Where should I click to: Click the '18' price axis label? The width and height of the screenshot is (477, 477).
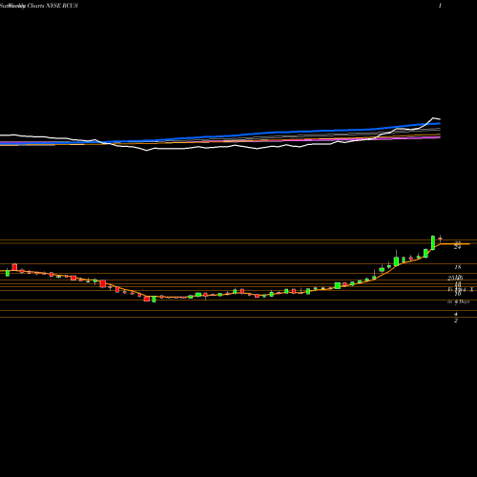458,267
